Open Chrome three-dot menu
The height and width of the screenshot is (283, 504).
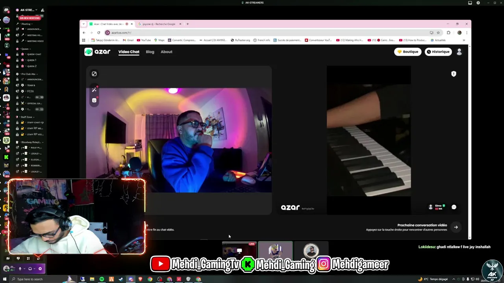pyautogui.click(x=467, y=33)
